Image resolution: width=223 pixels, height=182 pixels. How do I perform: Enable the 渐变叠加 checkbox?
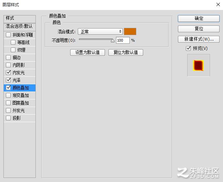coord(8,95)
